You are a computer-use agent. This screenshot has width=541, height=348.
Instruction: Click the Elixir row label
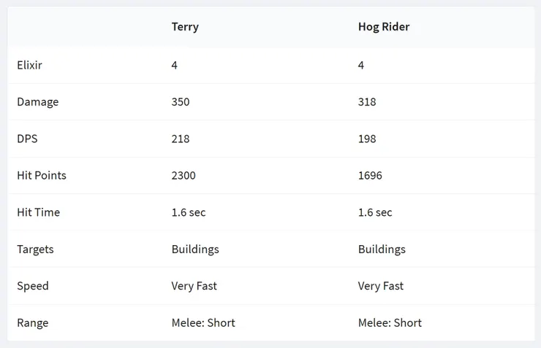coord(30,65)
